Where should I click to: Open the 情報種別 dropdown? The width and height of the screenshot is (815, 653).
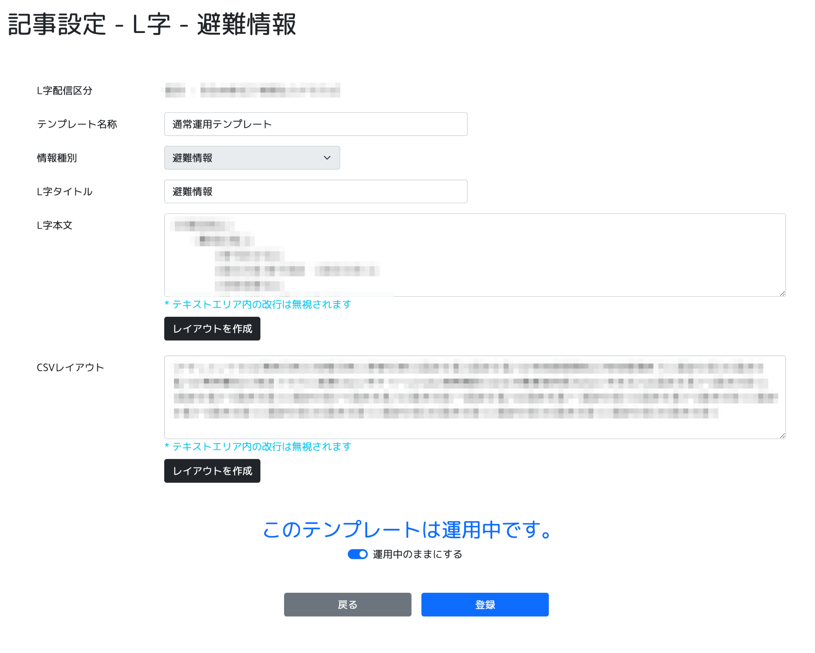pyautogui.click(x=251, y=158)
